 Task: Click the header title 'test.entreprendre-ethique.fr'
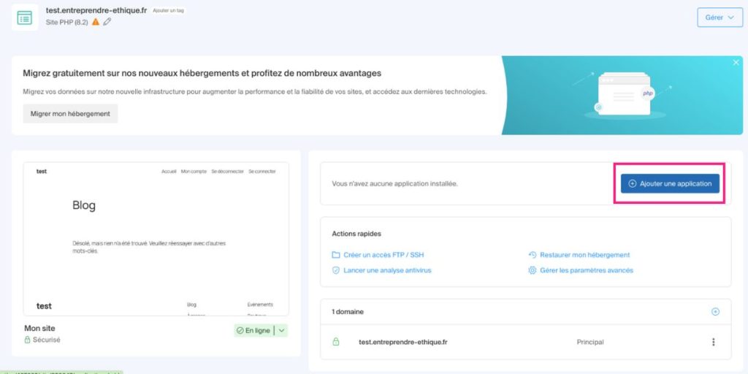pyautogui.click(x=96, y=10)
